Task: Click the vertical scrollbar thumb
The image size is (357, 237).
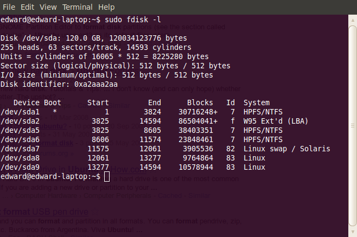Action: [353, 125]
